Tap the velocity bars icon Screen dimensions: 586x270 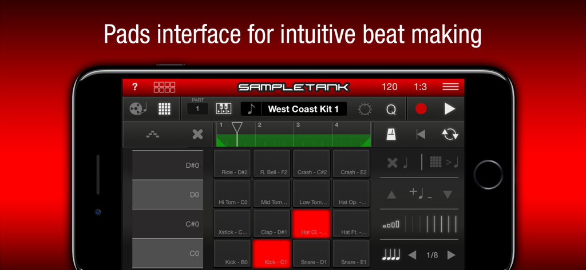[x=391, y=224]
